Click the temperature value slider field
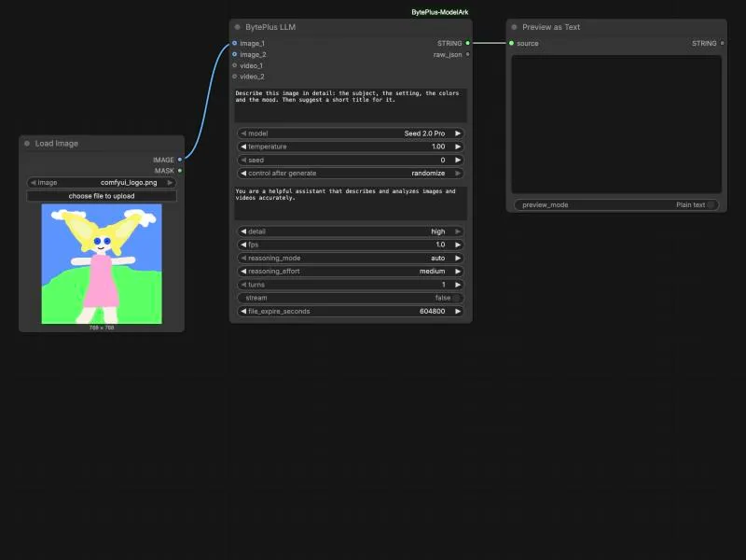The width and height of the screenshot is (746, 560). (351, 147)
